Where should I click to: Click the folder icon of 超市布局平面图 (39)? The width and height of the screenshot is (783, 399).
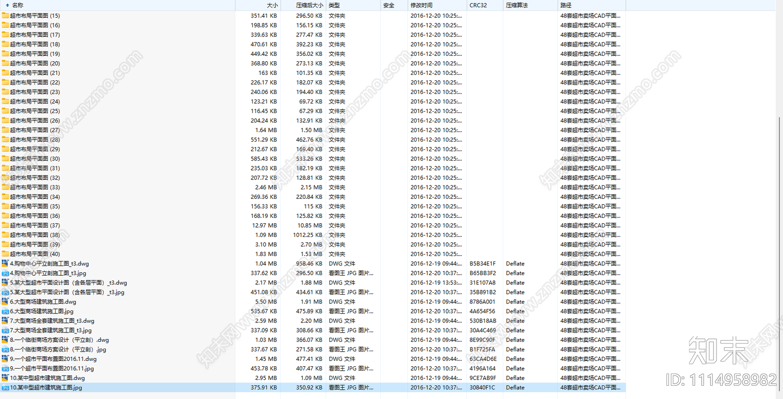(5, 244)
